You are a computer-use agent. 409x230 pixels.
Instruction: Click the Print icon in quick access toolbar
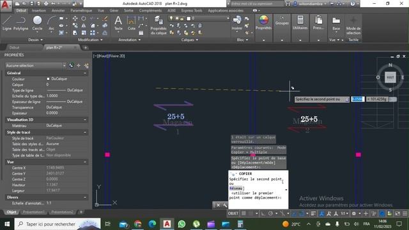tap(46, 4)
